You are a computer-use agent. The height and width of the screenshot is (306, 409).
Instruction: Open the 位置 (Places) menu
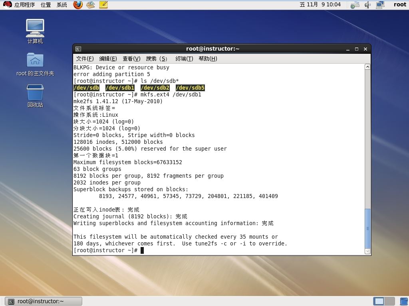coord(46,5)
